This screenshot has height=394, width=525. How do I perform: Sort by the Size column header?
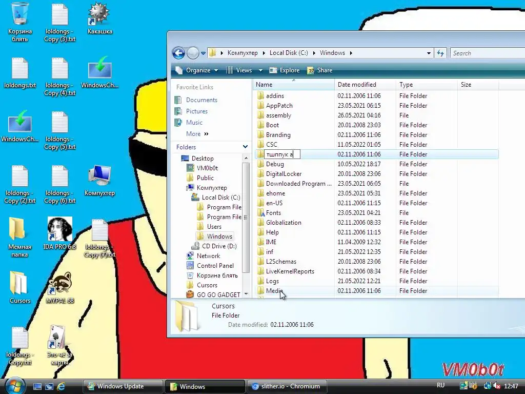point(478,85)
